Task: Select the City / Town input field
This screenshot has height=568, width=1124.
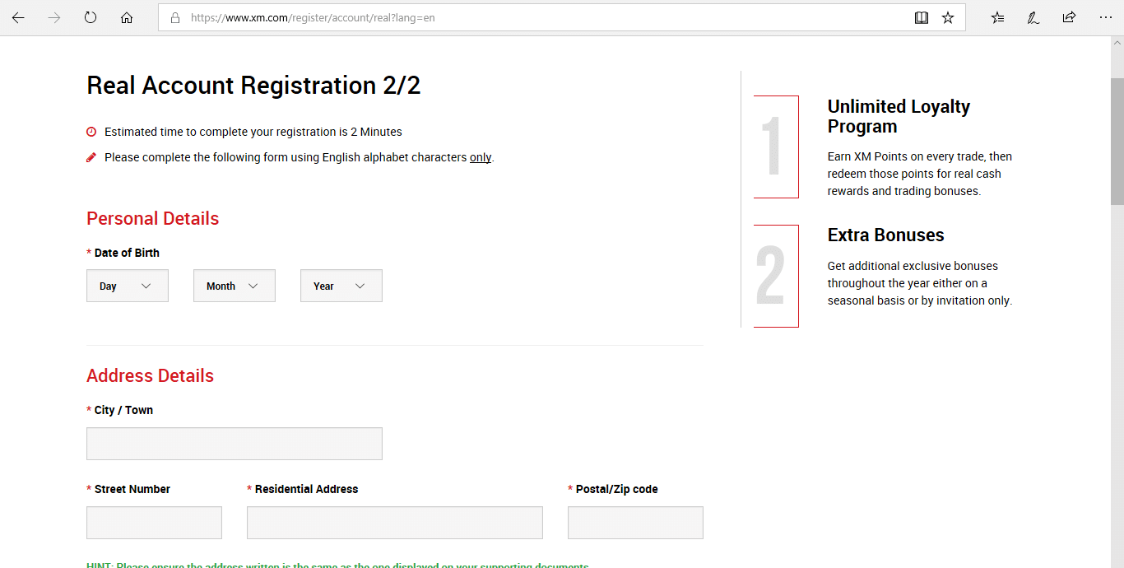Action: (x=234, y=443)
